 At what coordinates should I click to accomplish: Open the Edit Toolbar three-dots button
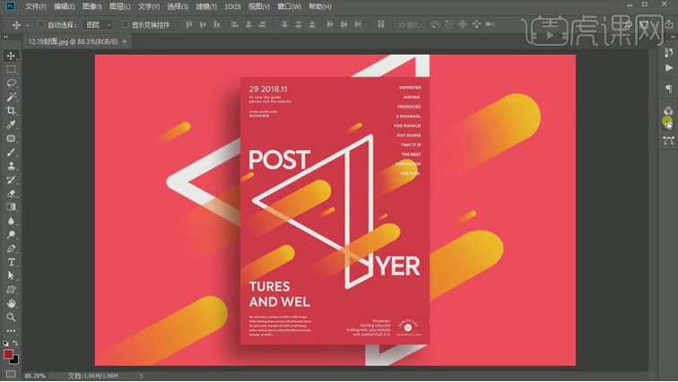11,331
